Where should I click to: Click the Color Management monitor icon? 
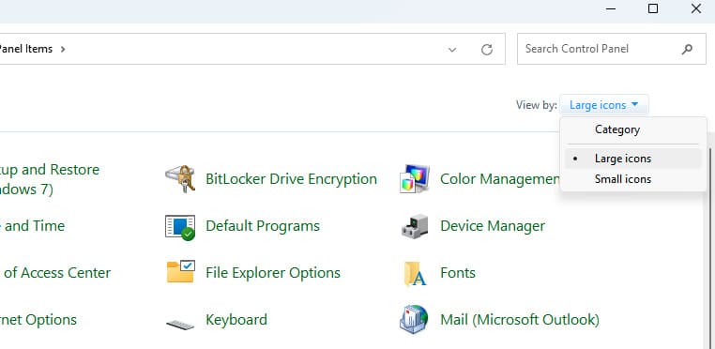[415, 179]
